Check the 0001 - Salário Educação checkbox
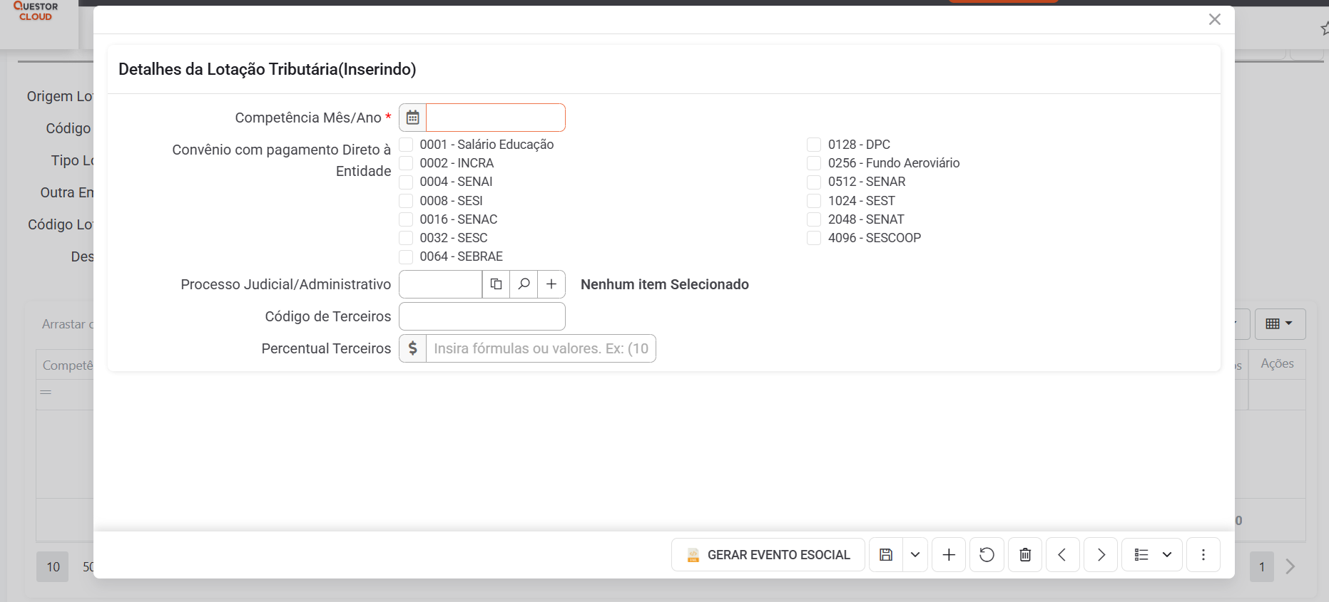This screenshot has width=1329, height=602. [406, 145]
